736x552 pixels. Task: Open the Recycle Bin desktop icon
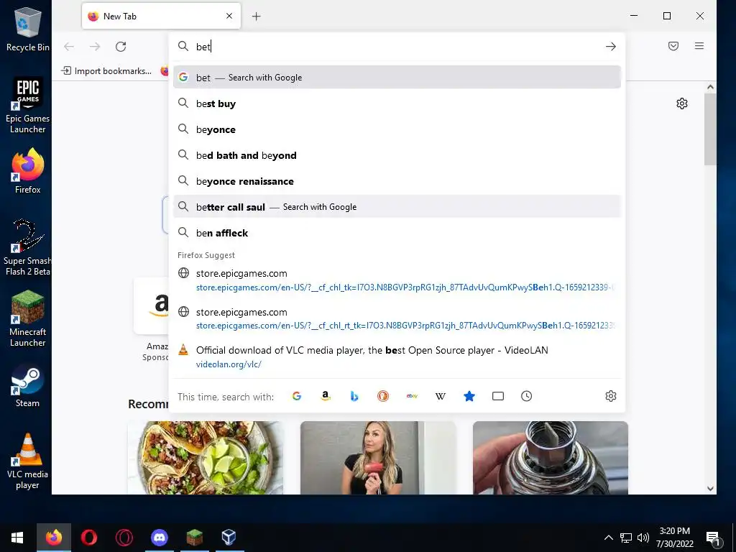pyautogui.click(x=28, y=29)
